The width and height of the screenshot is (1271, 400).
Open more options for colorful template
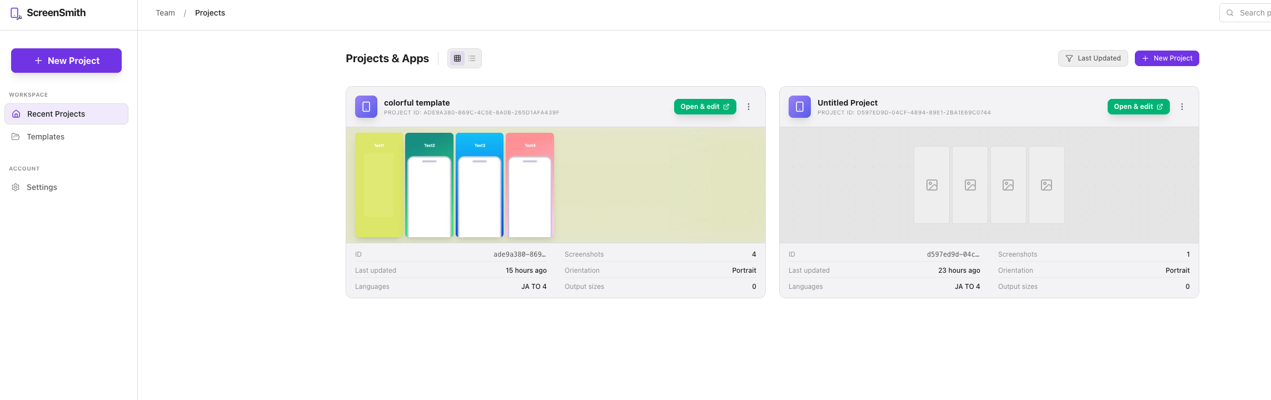pos(749,107)
